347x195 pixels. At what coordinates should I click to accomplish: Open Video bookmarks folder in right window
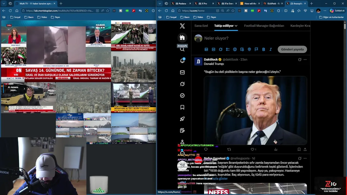[198, 17]
